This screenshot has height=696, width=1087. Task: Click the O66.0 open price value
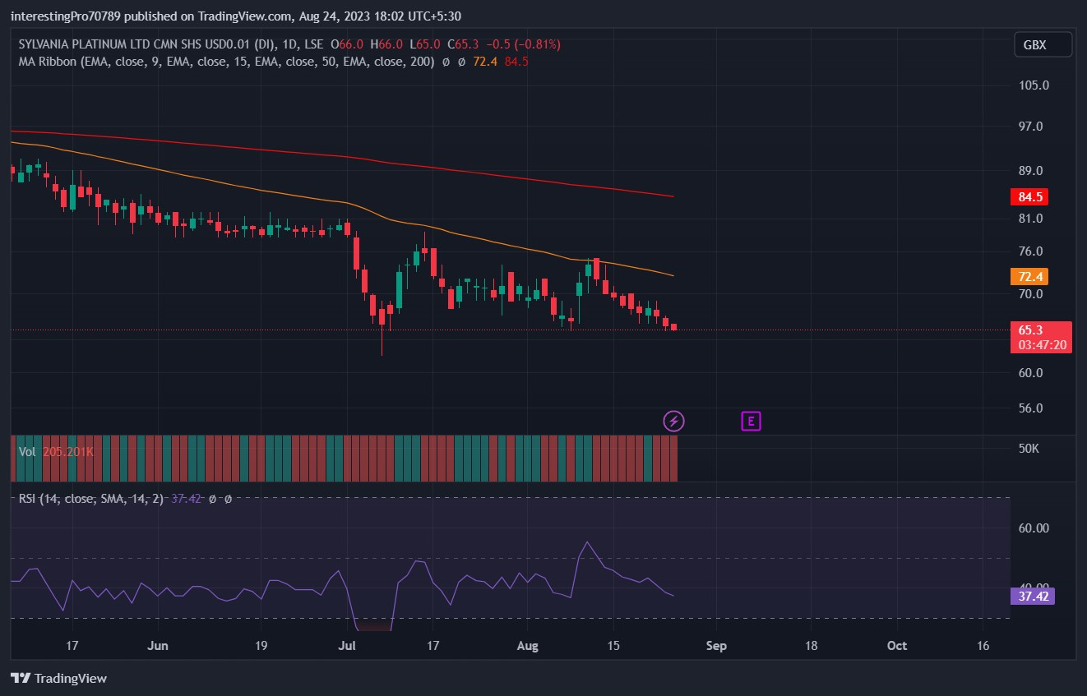(x=346, y=44)
